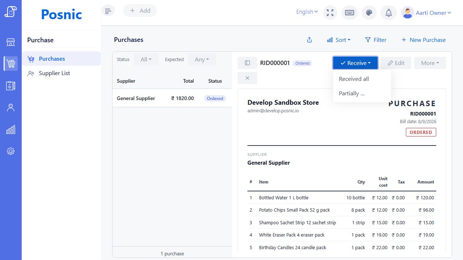The height and width of the screenshot is (260, 463).
Task: Click the Receive dropdown button
Action: (x=356, y=63)
